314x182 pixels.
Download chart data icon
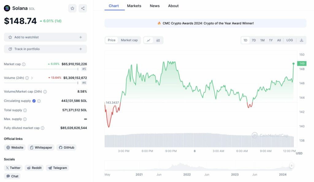(x=301, y=40)
